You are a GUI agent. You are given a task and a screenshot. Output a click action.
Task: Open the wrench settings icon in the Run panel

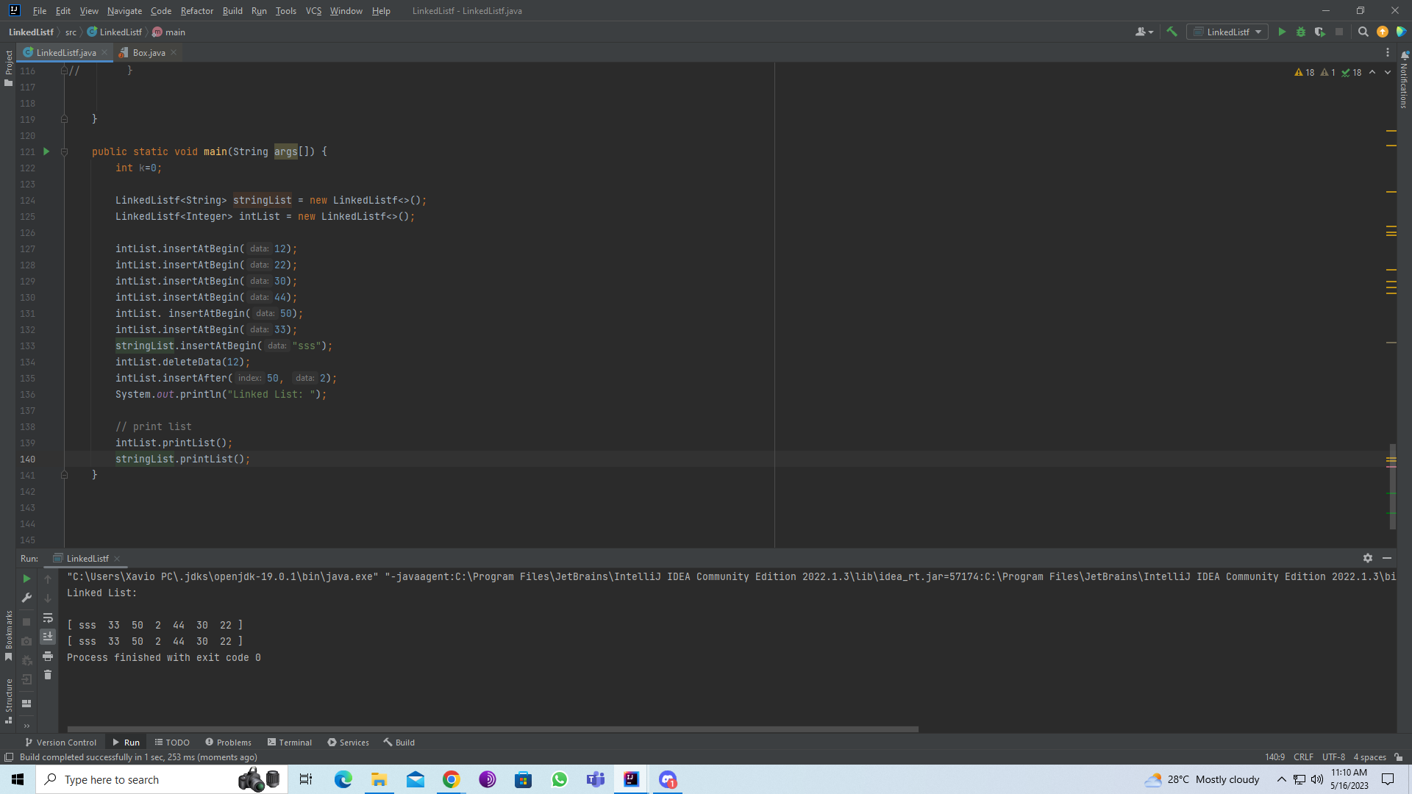click(26, 598)
